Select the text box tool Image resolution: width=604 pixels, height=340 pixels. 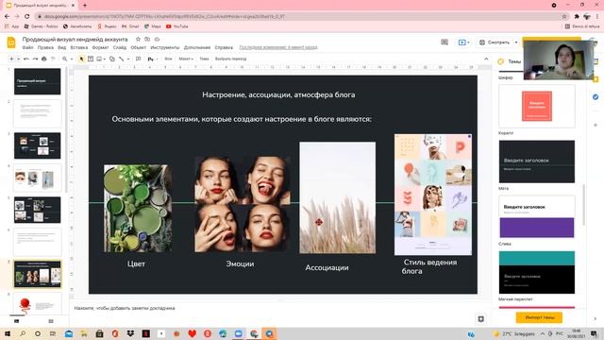pyautogui.click(x=91, y=59)
